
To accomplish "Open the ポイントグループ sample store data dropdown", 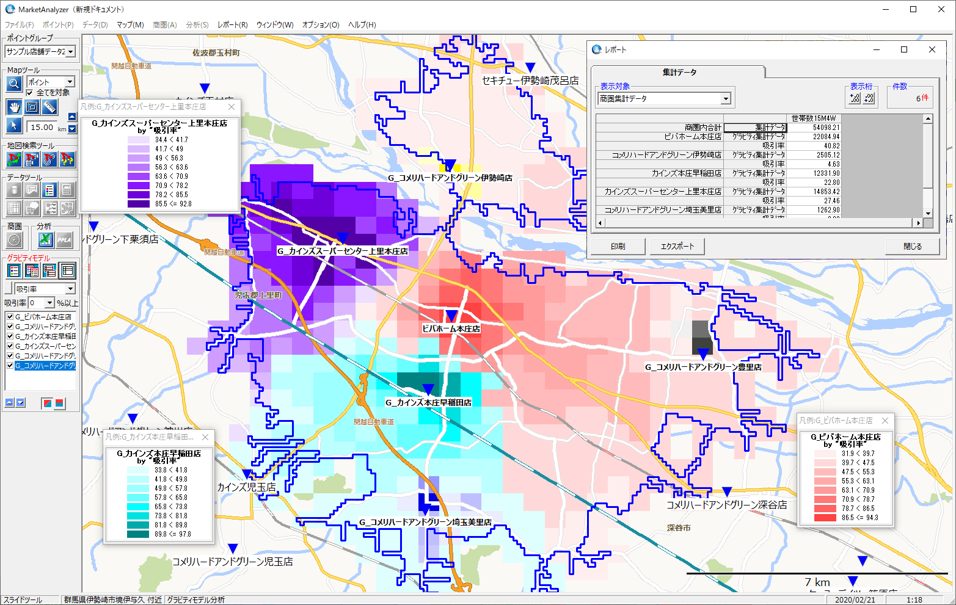I will (x=70, y=52).
